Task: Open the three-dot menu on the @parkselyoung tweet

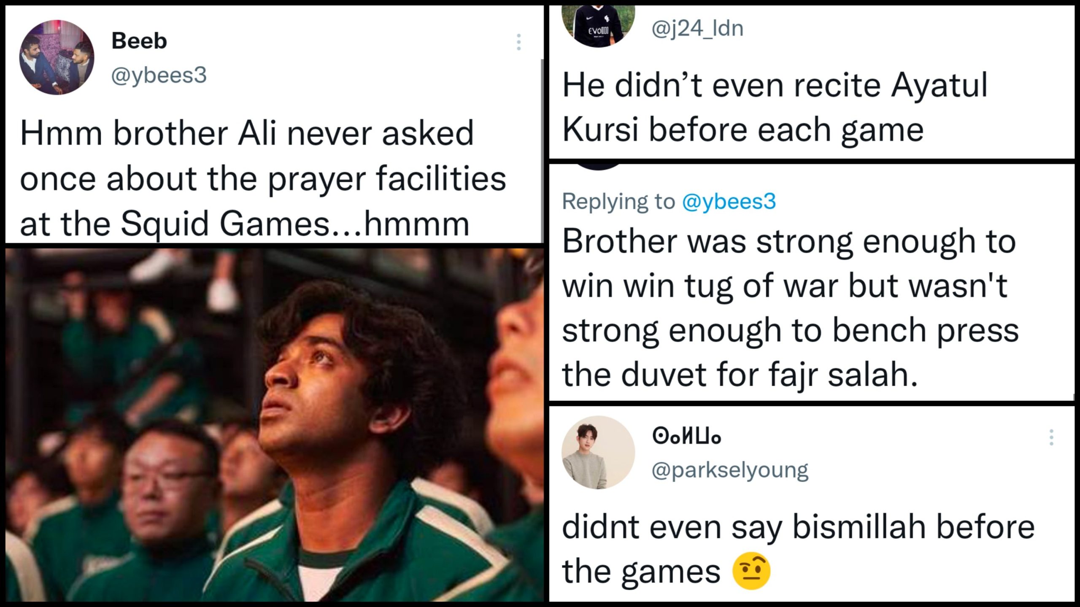Action: tap(1051, 437)
